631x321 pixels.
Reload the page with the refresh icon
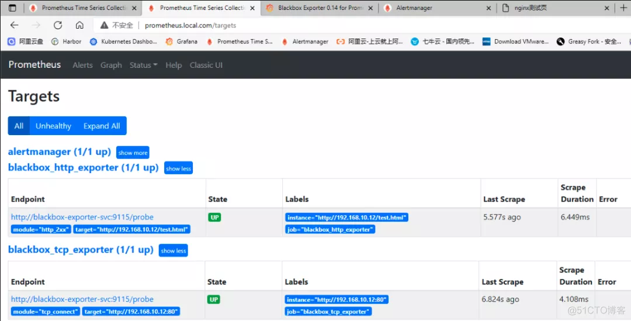point(58,25)
